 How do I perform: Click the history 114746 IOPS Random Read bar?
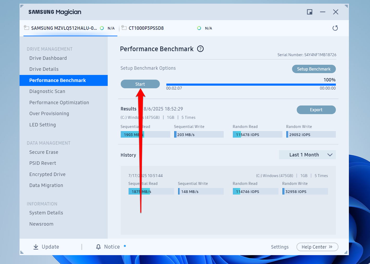256,191
